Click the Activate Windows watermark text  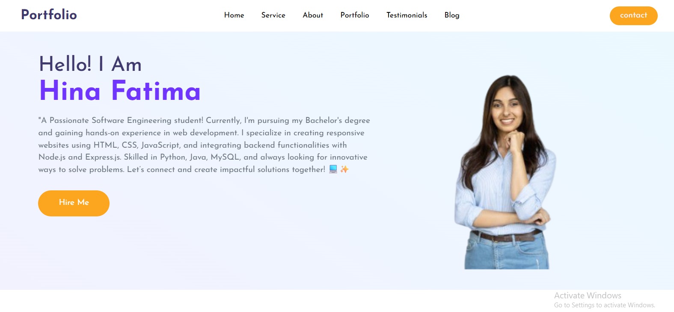588,295
